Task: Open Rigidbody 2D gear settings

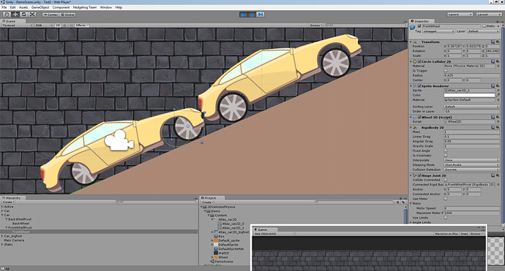Action: pyautogui.click(x=498, y=128)
